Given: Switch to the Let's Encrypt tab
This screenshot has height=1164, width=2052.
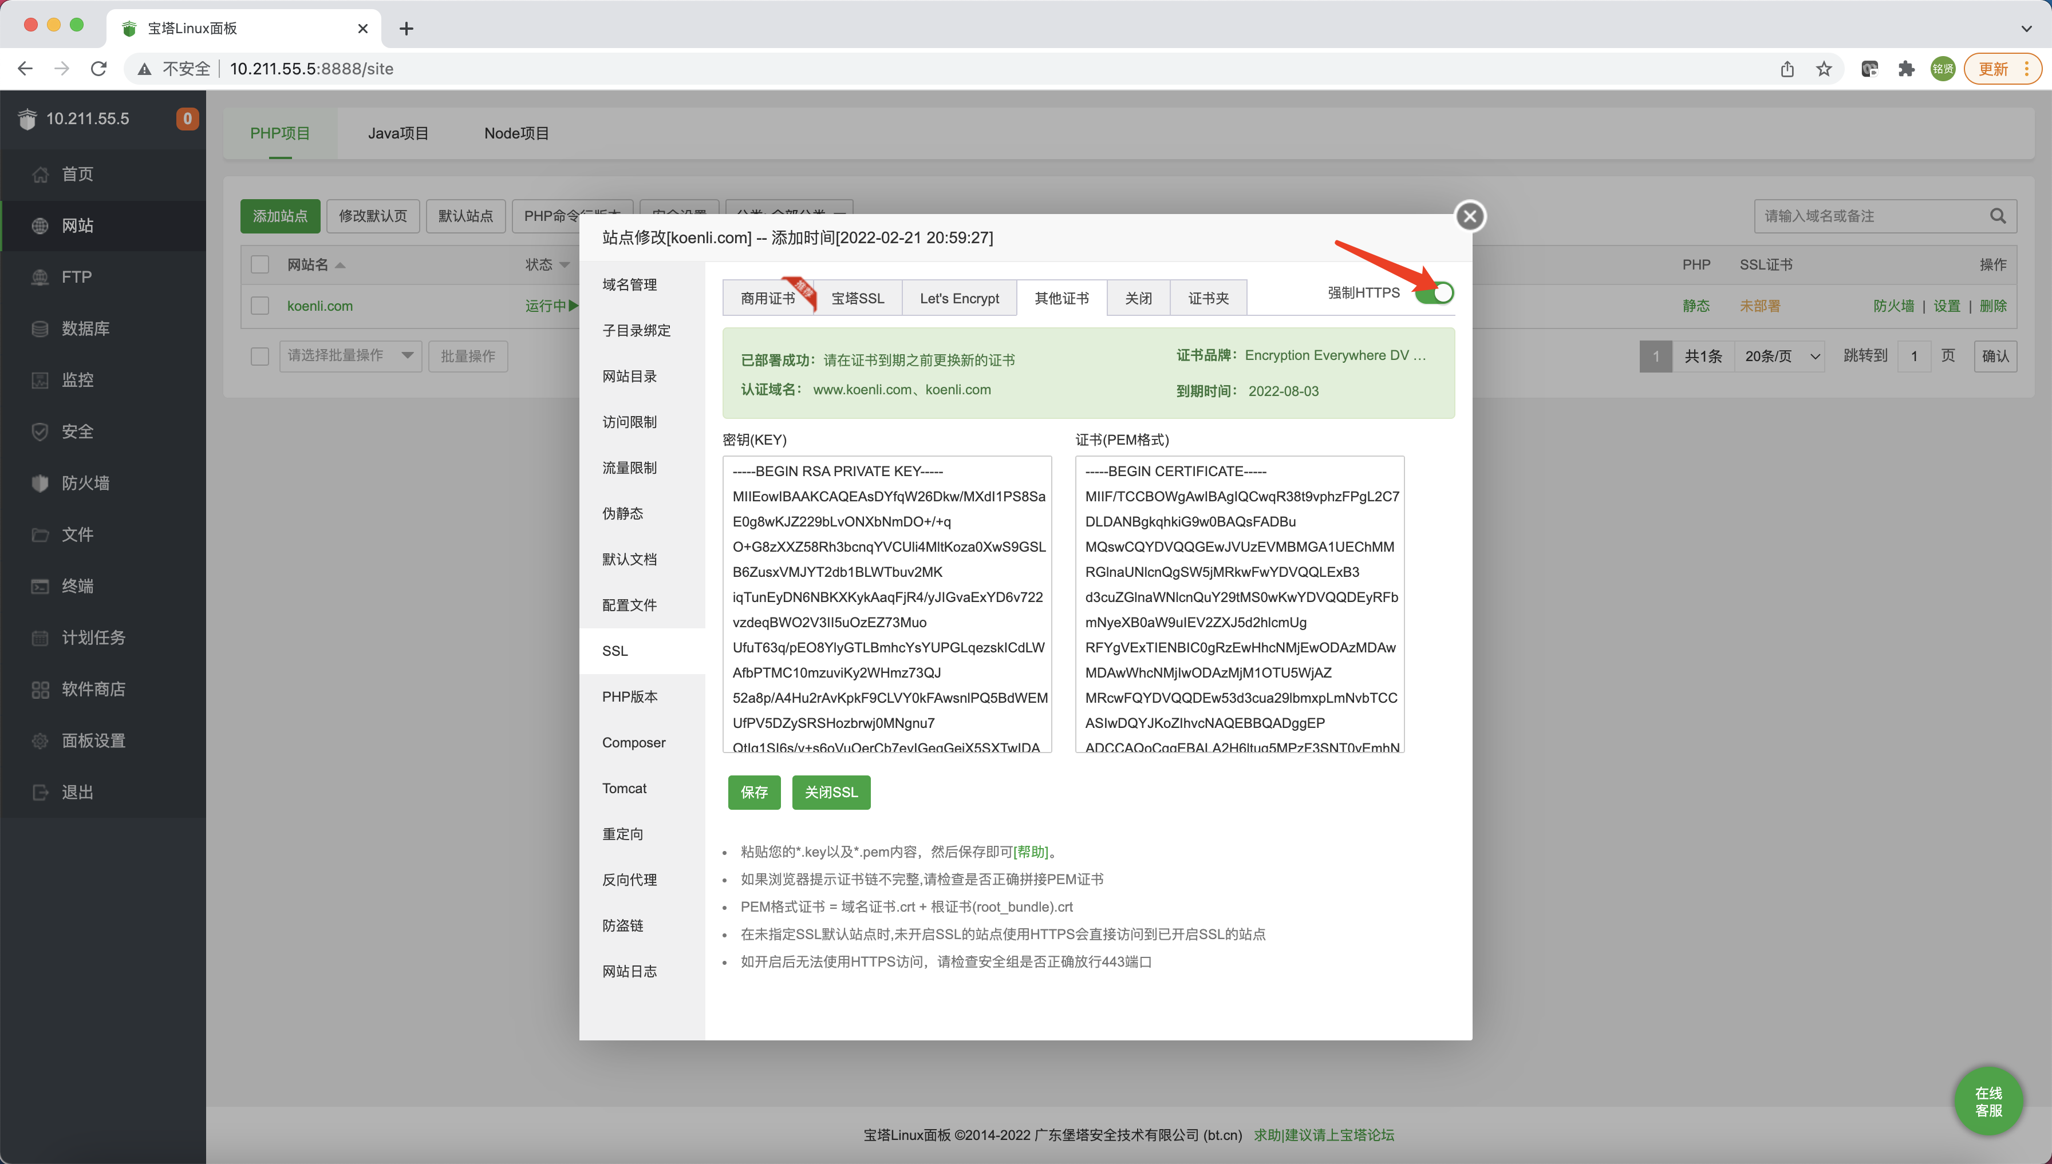Looking at the screenshot, I should pyautogui.click(x=959, y=298).
